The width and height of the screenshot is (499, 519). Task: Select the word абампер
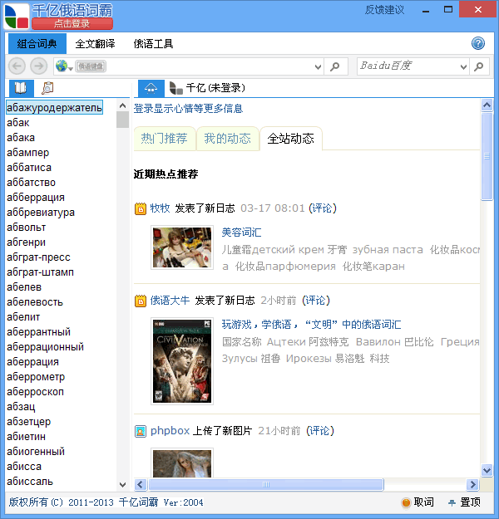pyautogui.click(x=27, y=153)
